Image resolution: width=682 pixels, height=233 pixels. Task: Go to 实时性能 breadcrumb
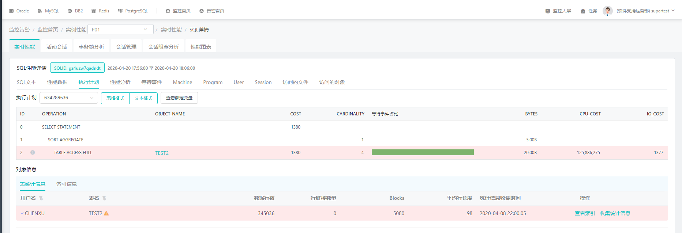(171, 30)
